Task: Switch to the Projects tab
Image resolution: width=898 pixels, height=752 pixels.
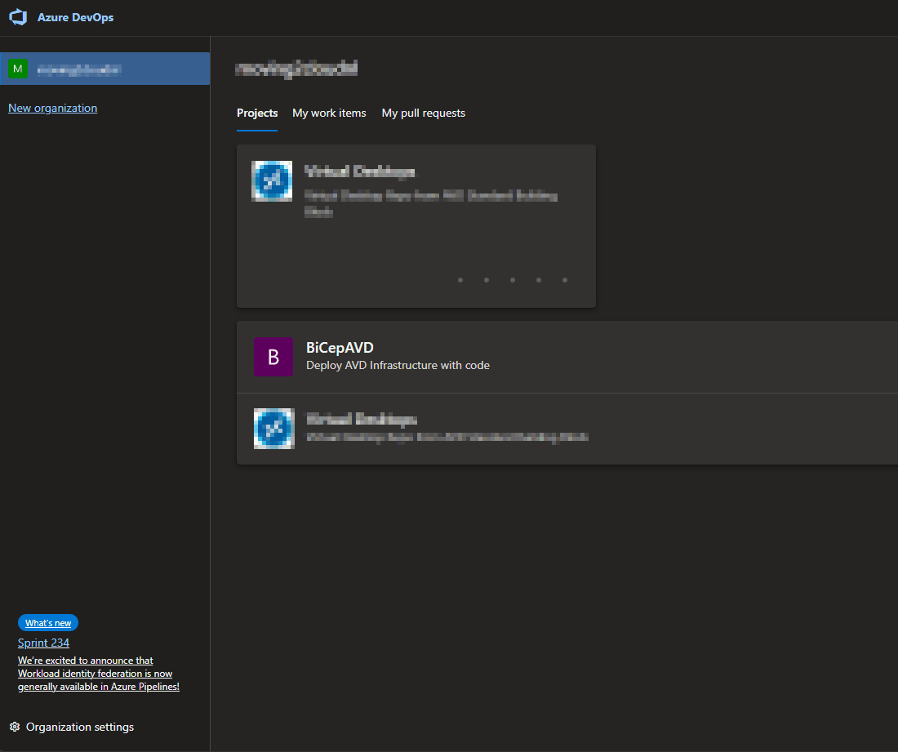Action: [257, 113]
